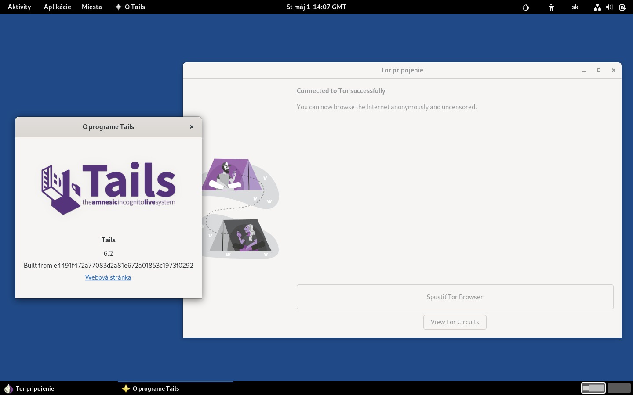Click the tents illustration in Tor window
This screenshot has width=633, height=395.
240,208
